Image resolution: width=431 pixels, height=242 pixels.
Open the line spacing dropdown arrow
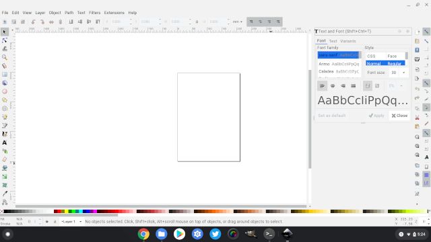[x=401, y=86]
